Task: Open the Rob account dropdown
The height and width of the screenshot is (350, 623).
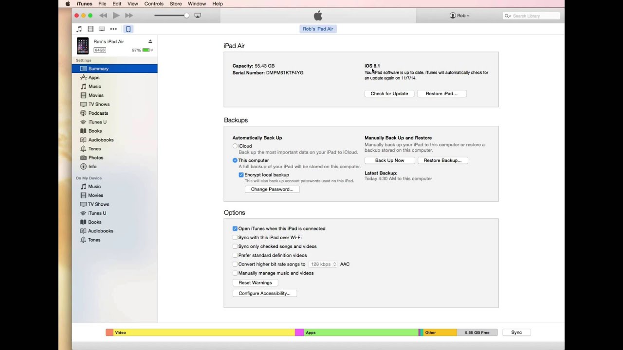Action: tap(459, 16)
